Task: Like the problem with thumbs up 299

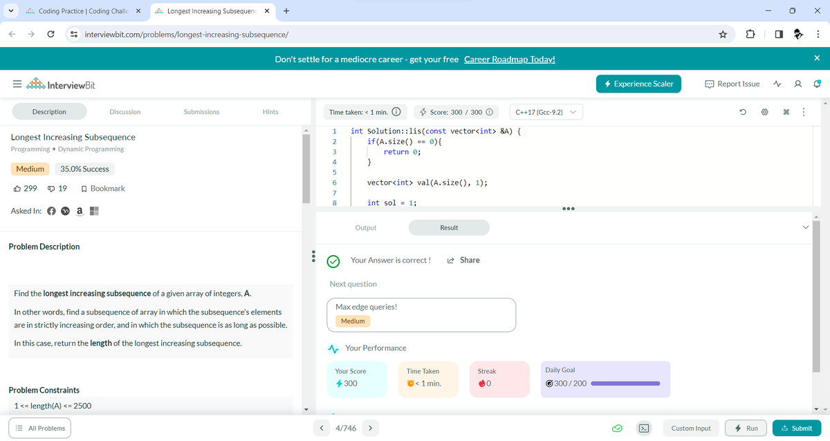Action: pyautogui.click(x=25, y=189)
